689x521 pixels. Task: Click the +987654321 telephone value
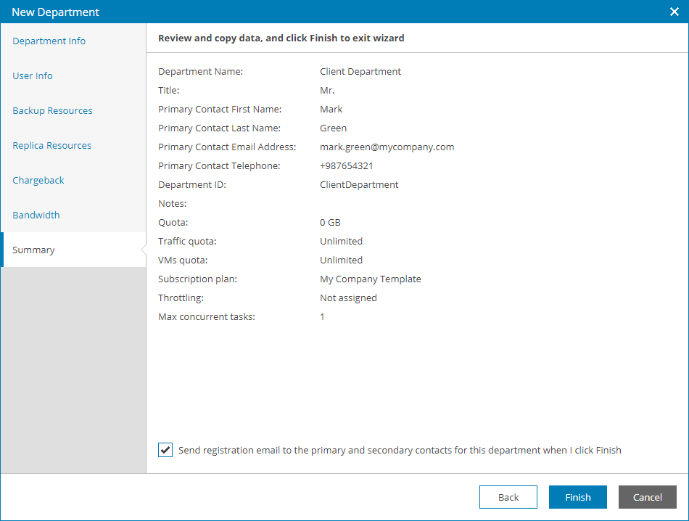[347, 165]
